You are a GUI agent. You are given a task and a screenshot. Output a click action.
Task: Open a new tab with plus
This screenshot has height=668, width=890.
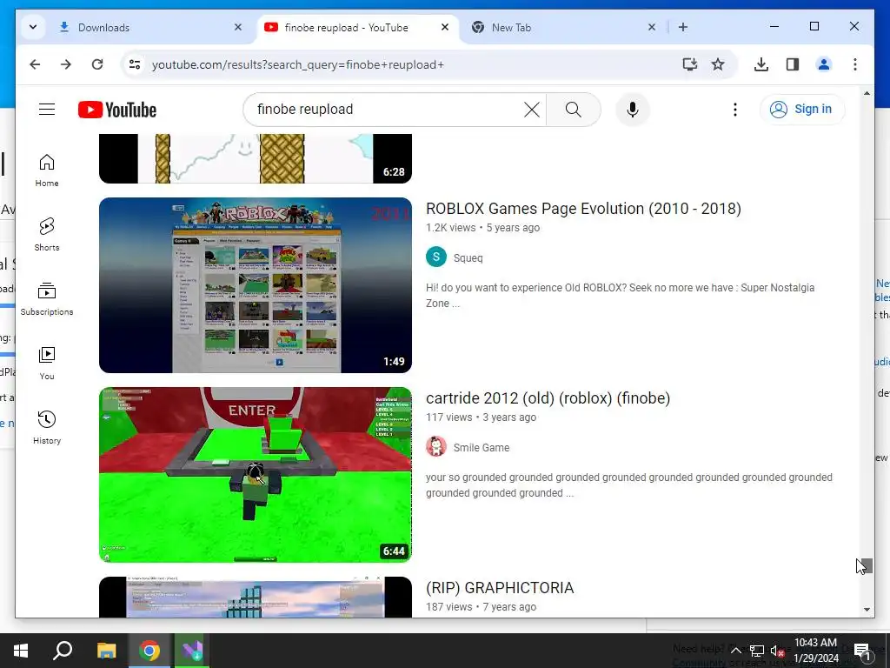pyautogui.click(x=683, y=27)
